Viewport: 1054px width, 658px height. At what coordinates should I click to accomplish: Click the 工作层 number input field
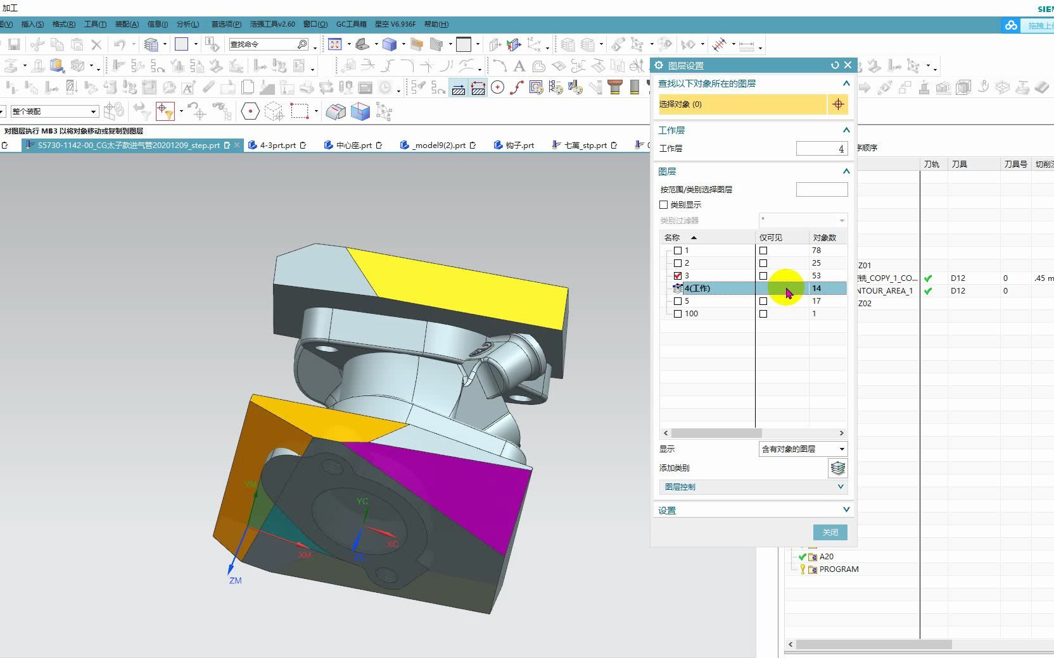click(822, 148)
